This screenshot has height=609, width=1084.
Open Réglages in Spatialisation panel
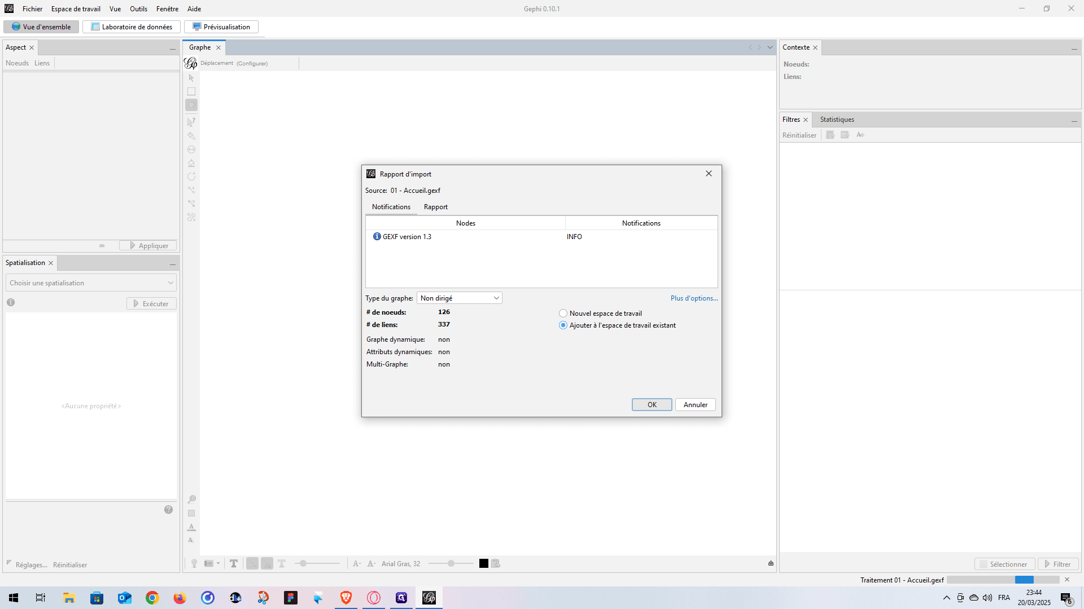32,565
